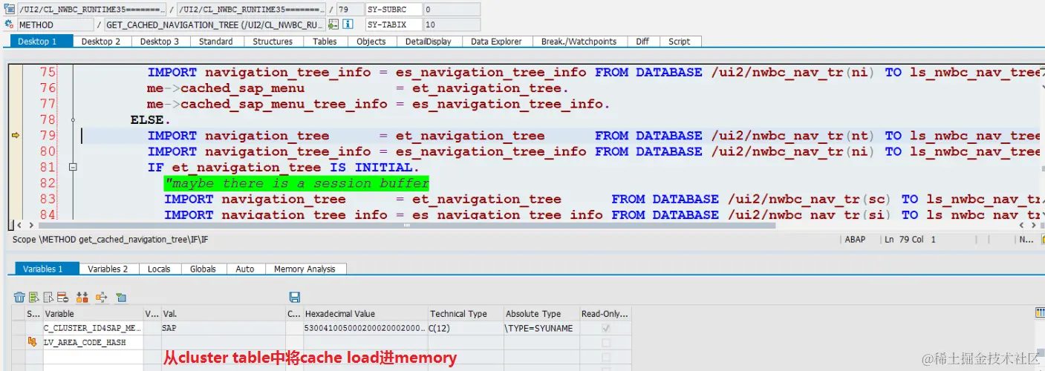Click the third document icon in variables toolbar
This screenshot has width=1045, height=371.
point(48,297)
